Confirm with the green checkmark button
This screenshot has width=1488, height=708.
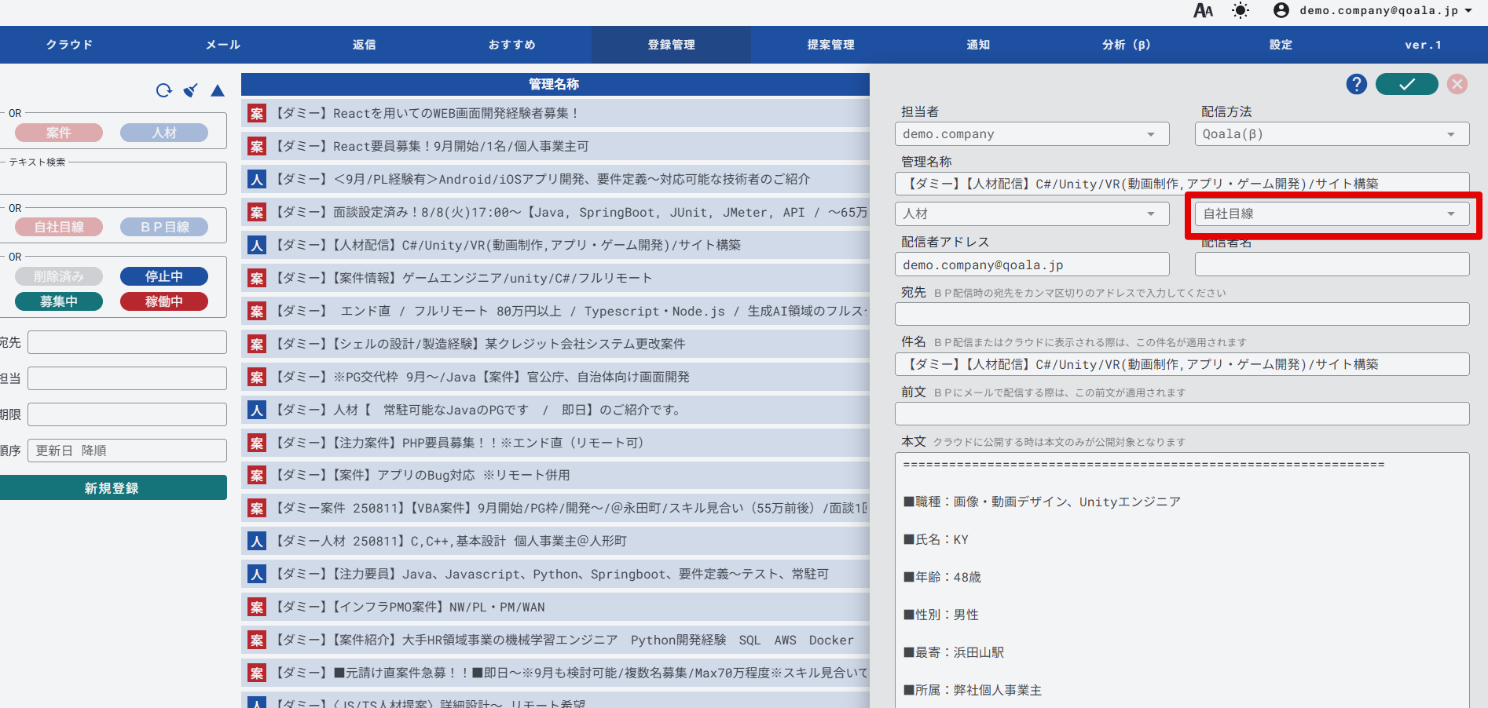tap(1406, 84)
